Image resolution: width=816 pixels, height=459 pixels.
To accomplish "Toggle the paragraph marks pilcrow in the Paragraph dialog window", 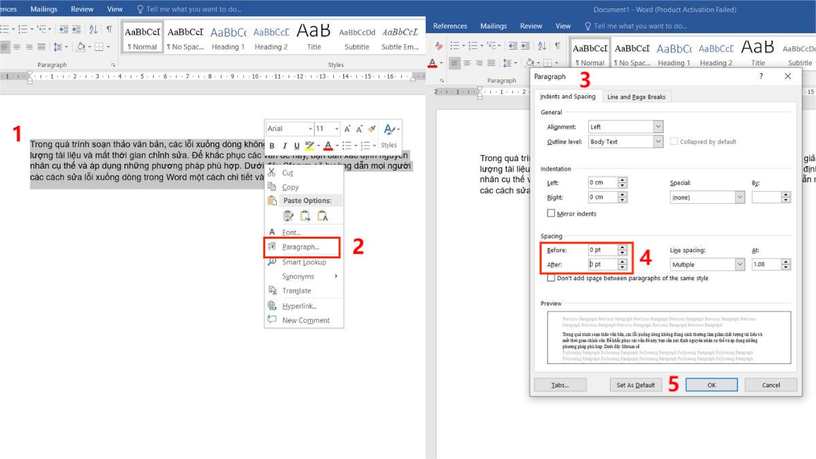I will click(558, 46).
